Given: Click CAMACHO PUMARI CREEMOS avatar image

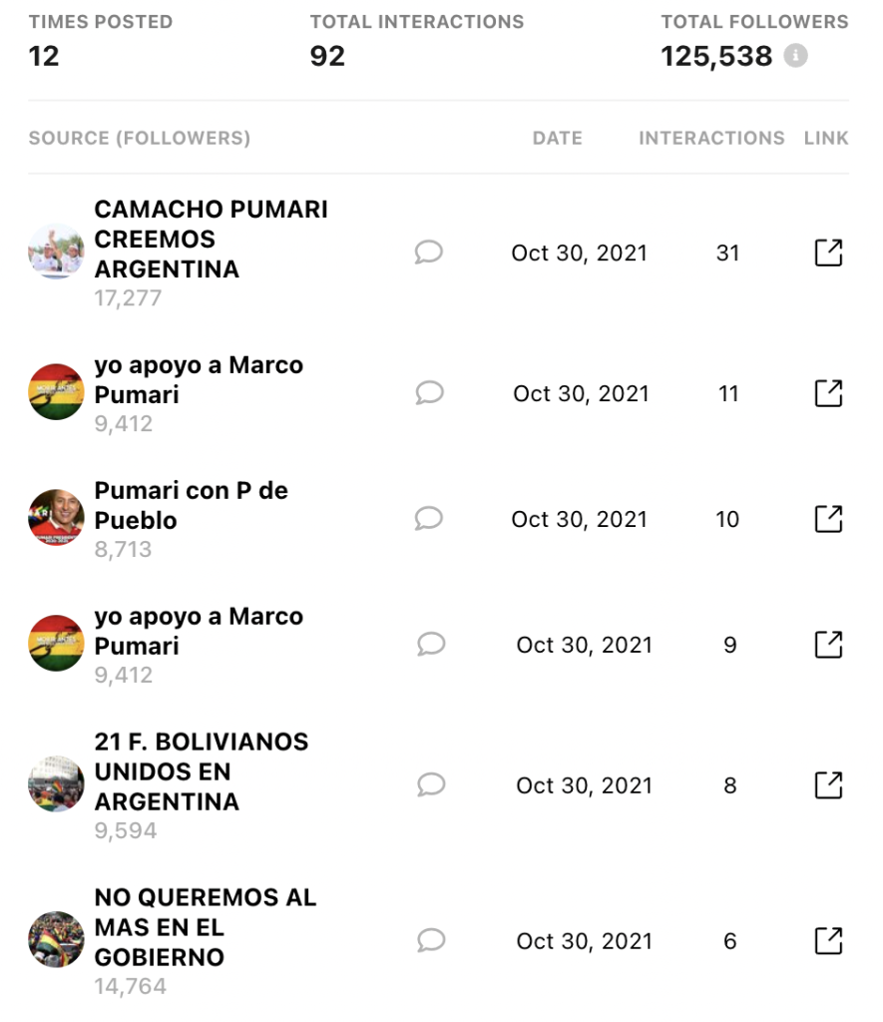Looking at the screenshot, I should 56,252.
